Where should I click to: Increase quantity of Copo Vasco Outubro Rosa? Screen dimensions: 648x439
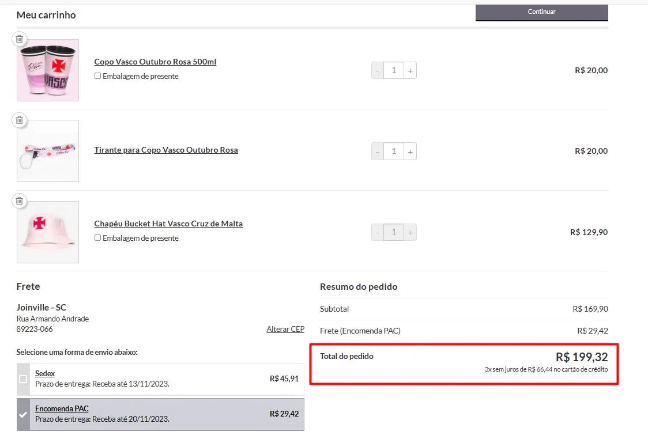tap(410, 70)
